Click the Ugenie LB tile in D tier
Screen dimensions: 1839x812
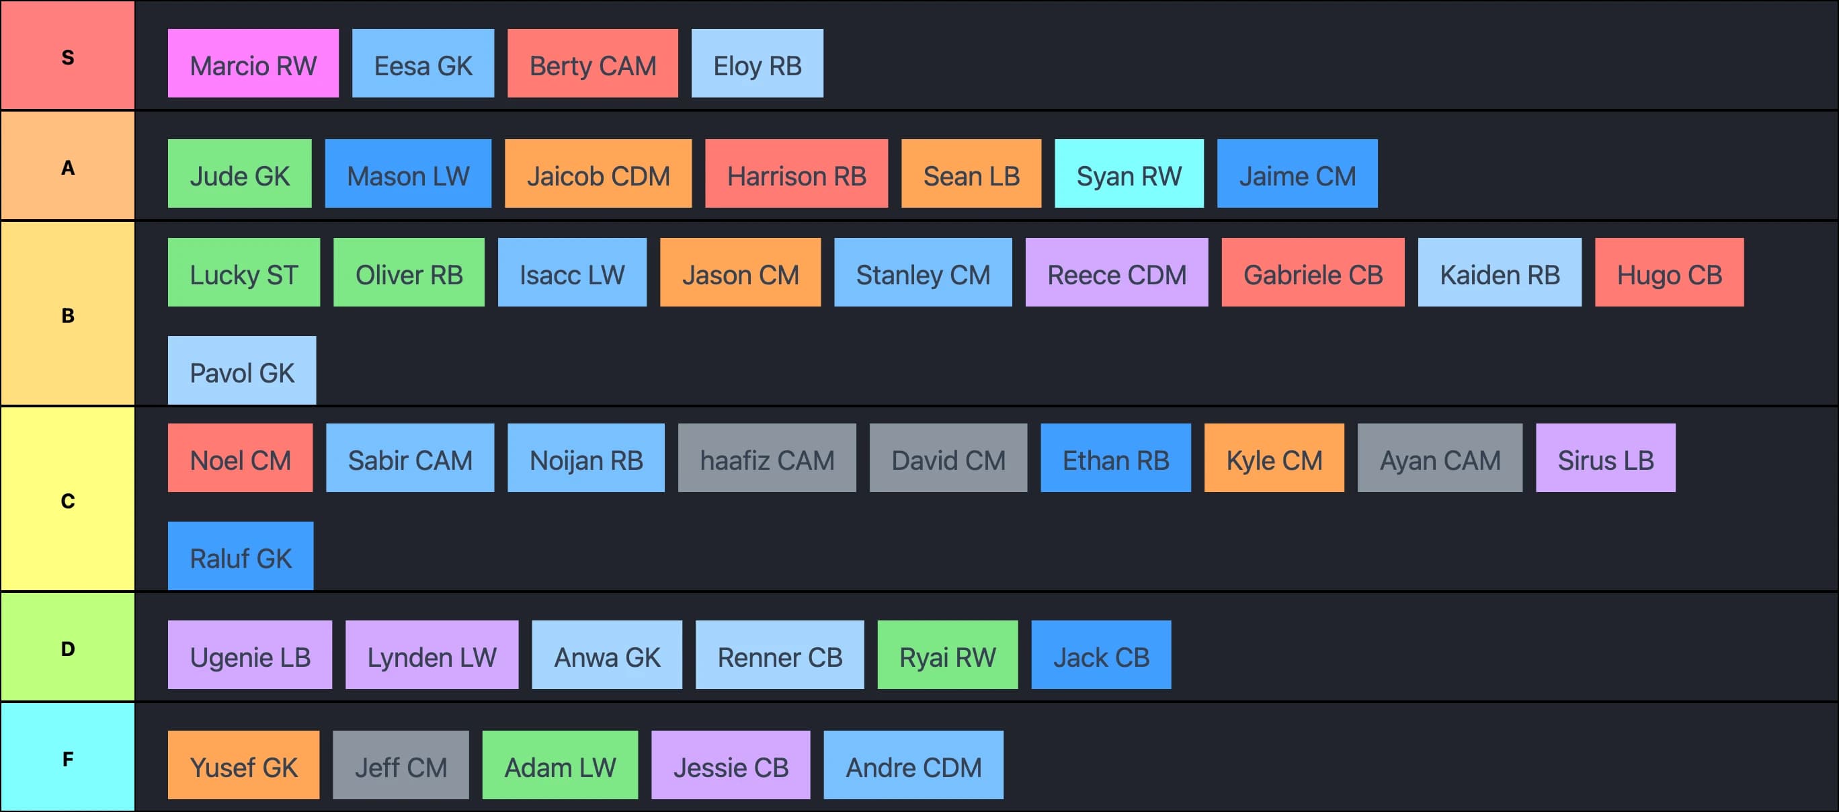click(x=251, y=655)
